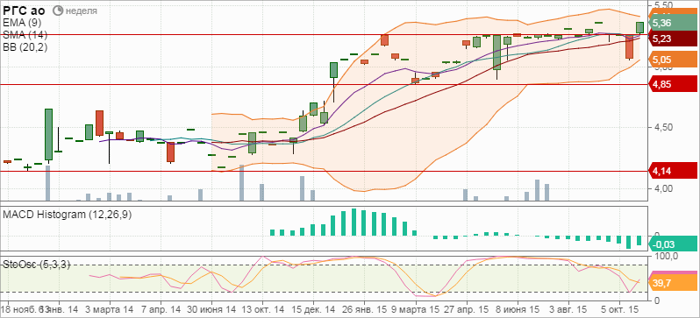
Task: Click the tallest green MACD histogram bar
Action: coord(354,222)
